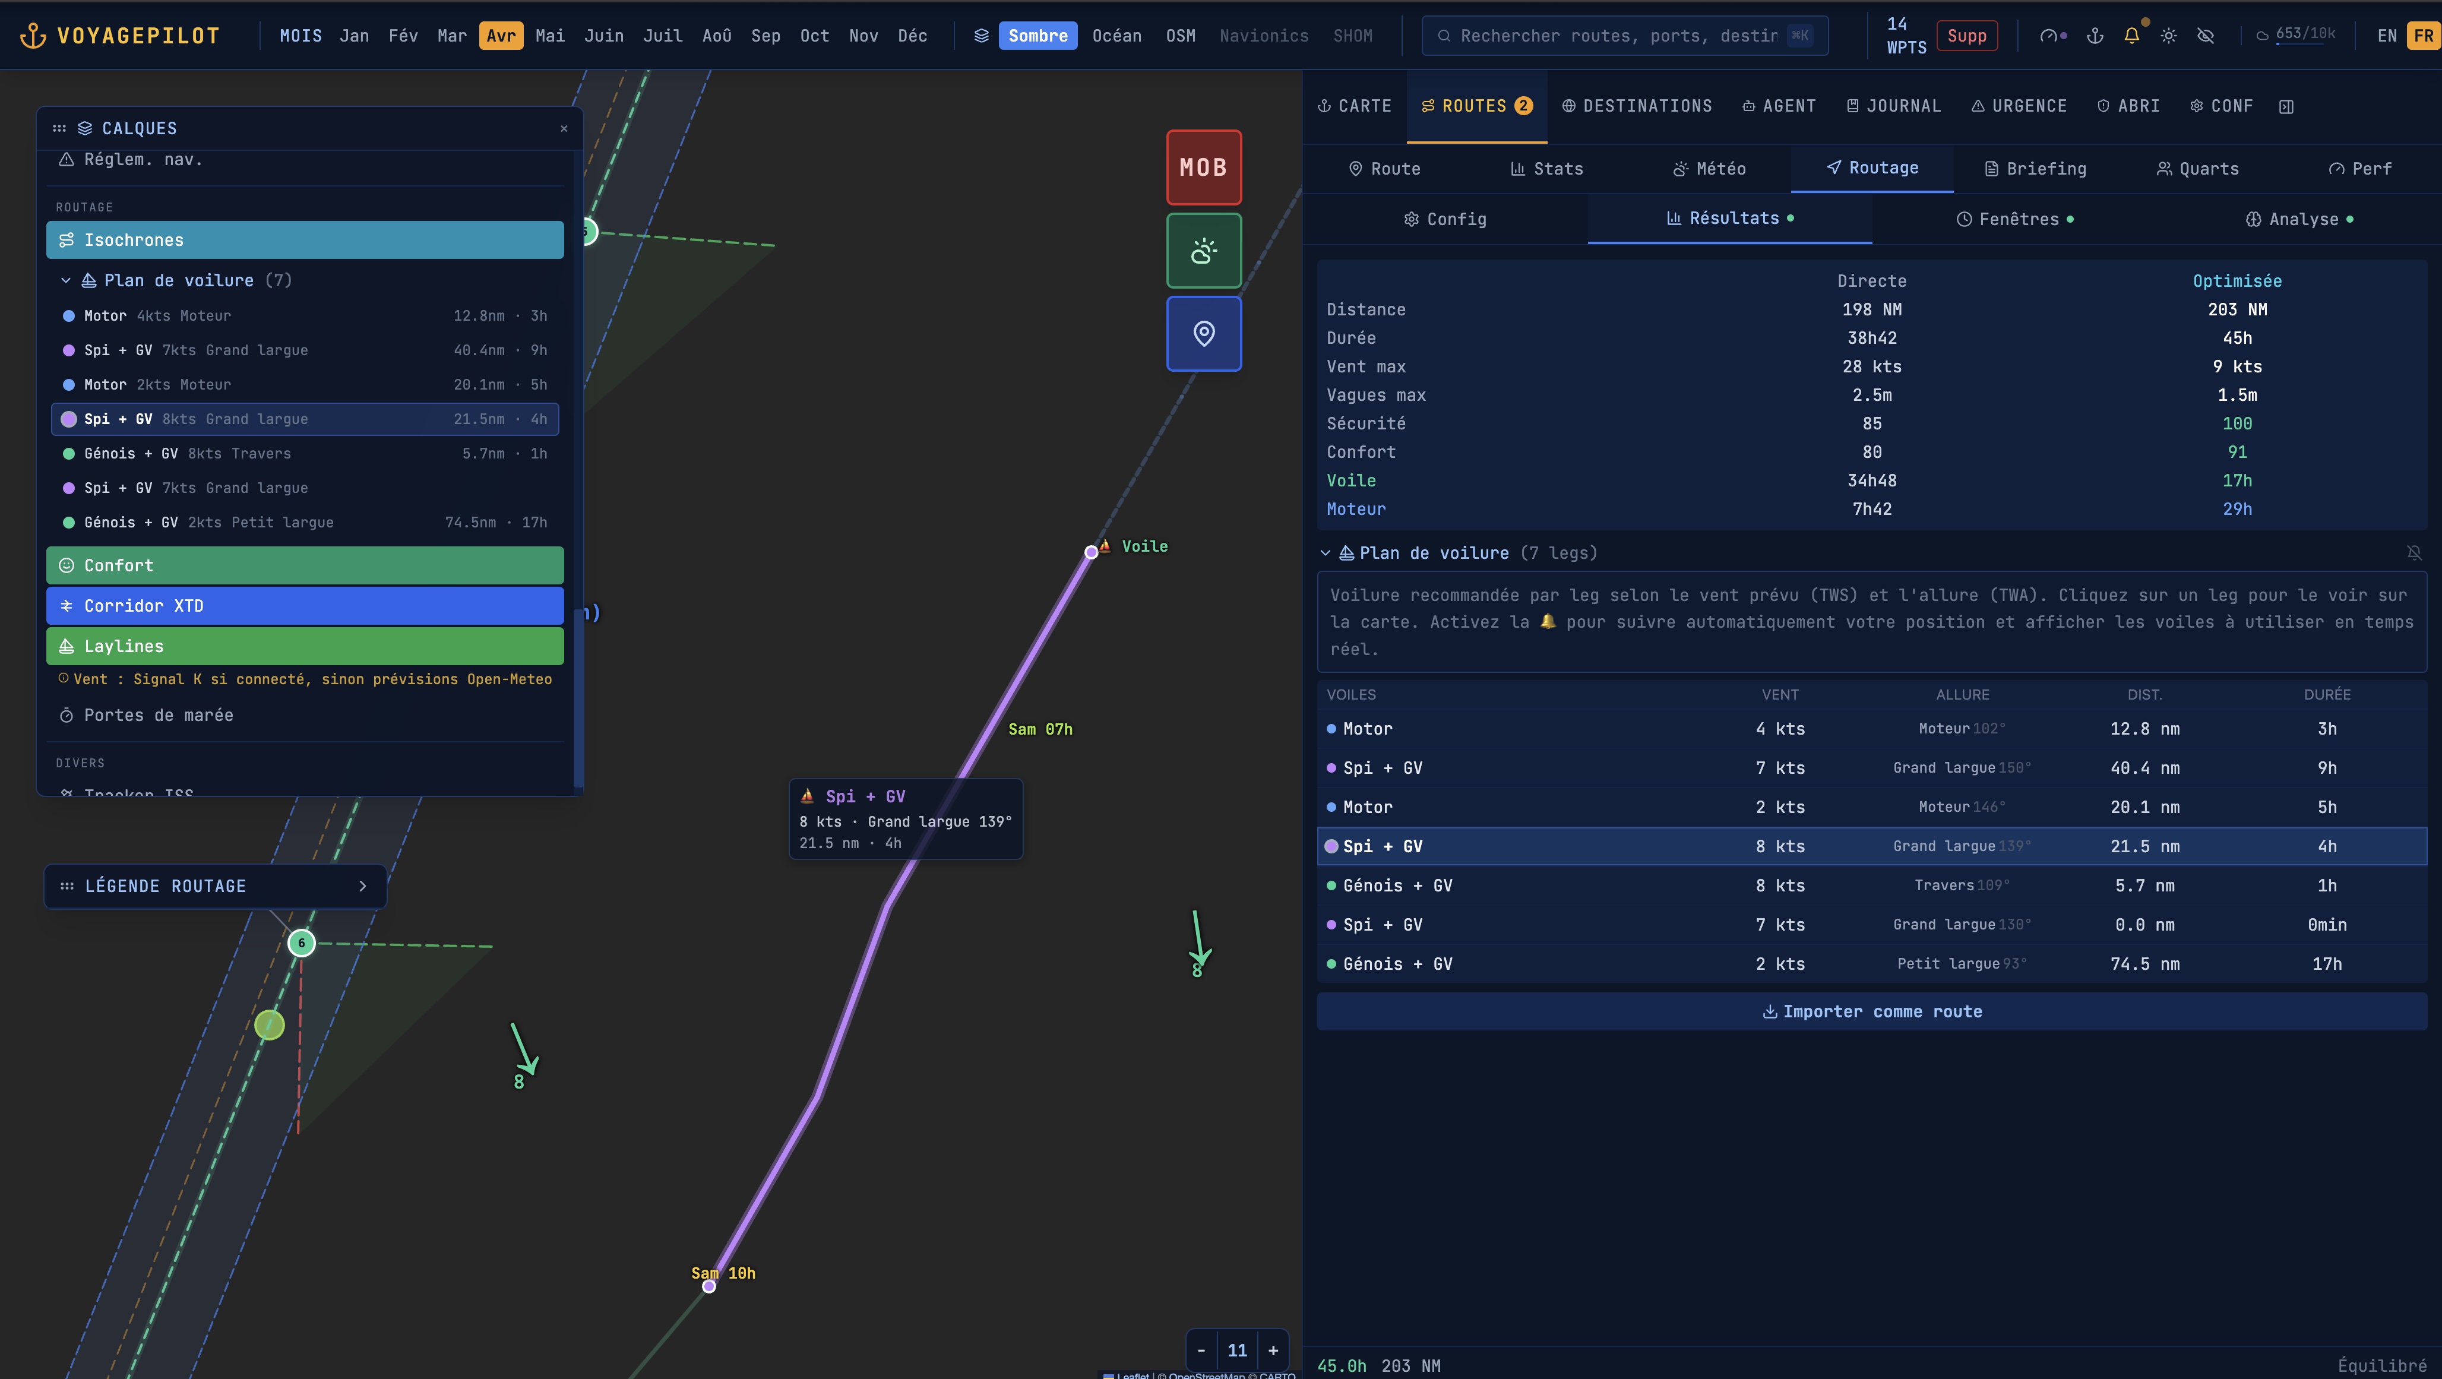Click the crossed-out eye icon
Image resolution: width=2442 pixels, height=1379 pixels.
click(x=2205, y=36)
